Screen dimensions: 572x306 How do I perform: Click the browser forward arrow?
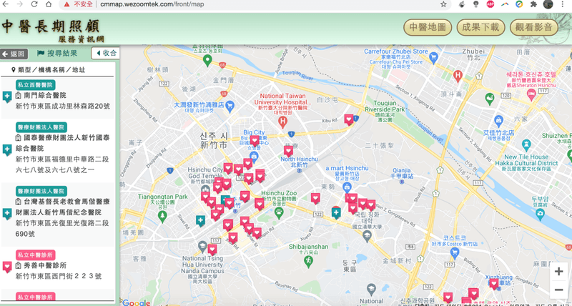tap(20, 4)
